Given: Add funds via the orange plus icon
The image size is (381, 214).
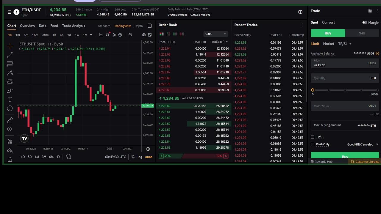Looking at the screenshot, I should coord(377,53).
